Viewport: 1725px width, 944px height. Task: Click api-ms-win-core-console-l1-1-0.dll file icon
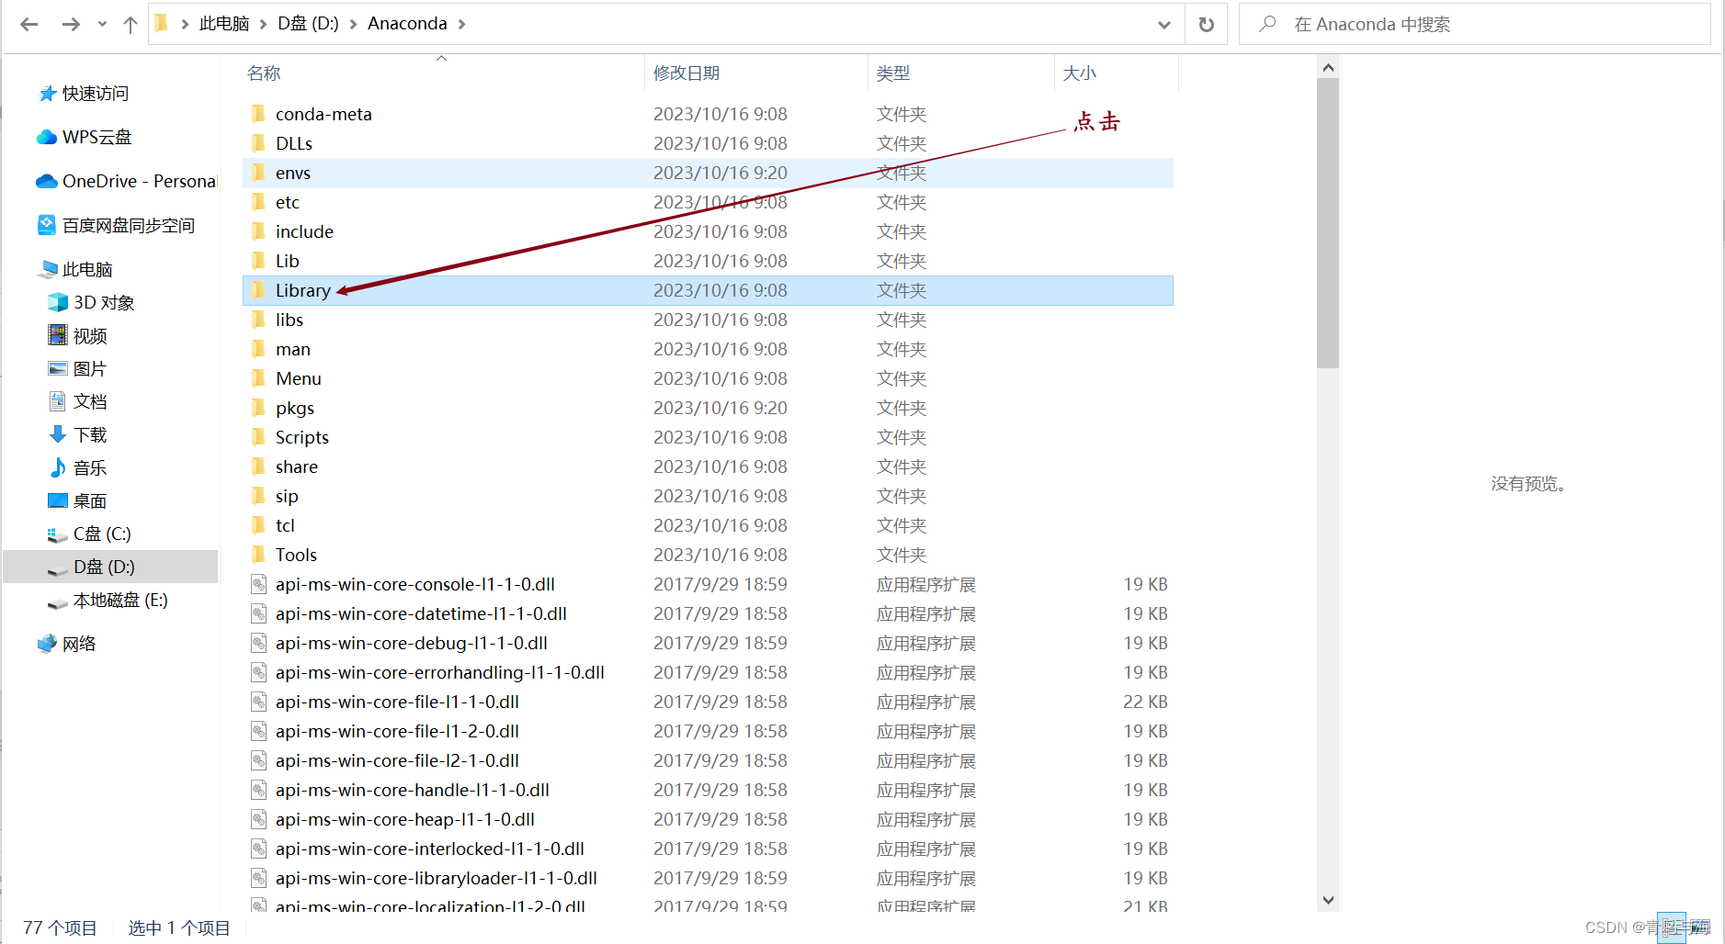click(259, 584)
